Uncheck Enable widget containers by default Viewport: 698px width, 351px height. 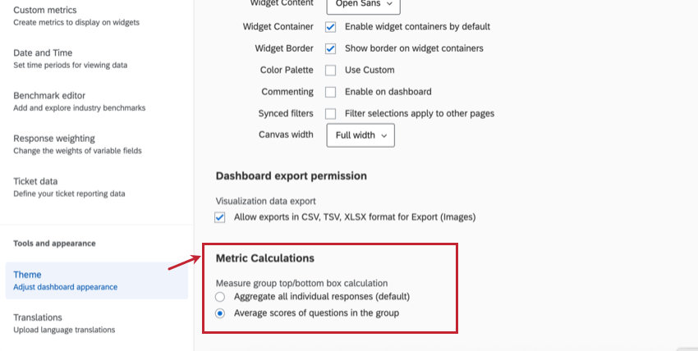click(331, 27)
